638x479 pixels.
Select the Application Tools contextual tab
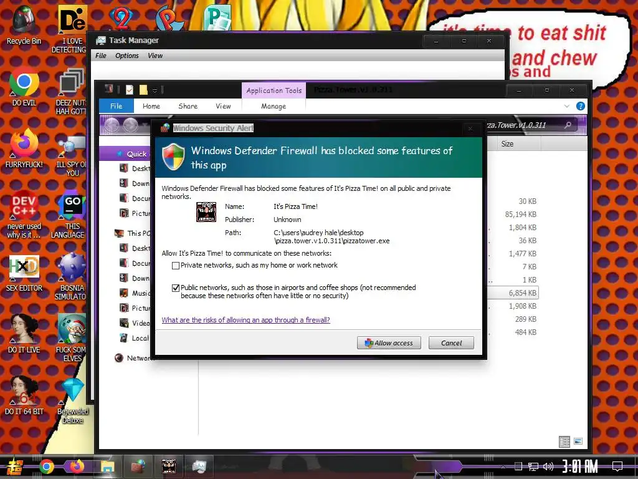click(274, 90)
